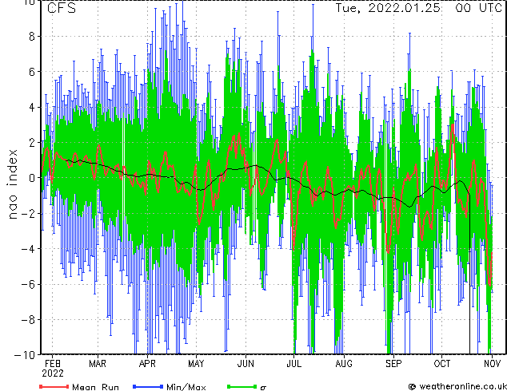Viewport: 507px width, 391px height.
Task: Click the y-axis value 8
Action: click(32, 37)
